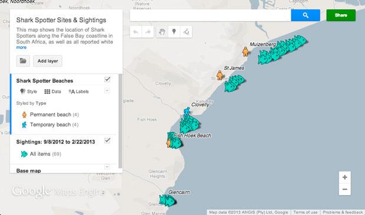365x215 pixels.
Task: Uncheck the Sightings layer checkbox
Action: [107, 140]
